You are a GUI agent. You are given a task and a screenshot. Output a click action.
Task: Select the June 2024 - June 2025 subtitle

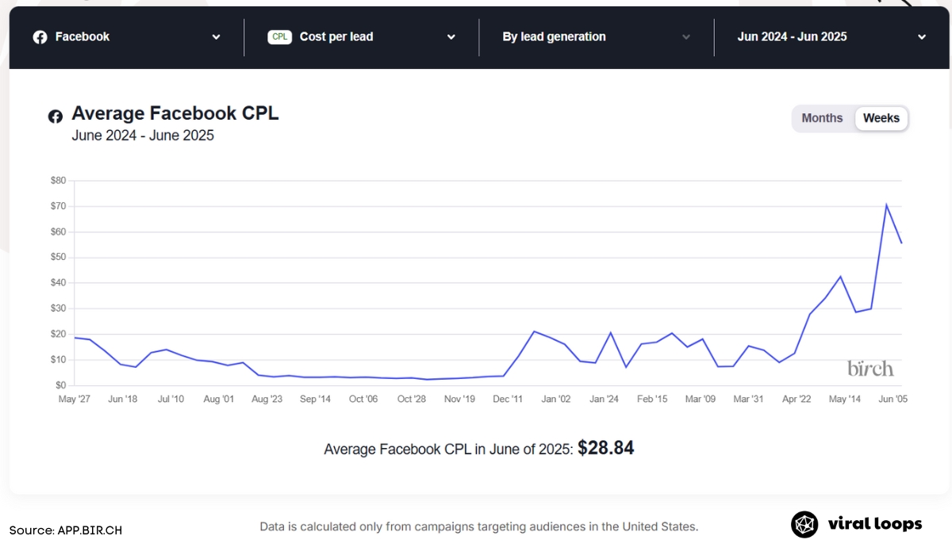(143, 136)
